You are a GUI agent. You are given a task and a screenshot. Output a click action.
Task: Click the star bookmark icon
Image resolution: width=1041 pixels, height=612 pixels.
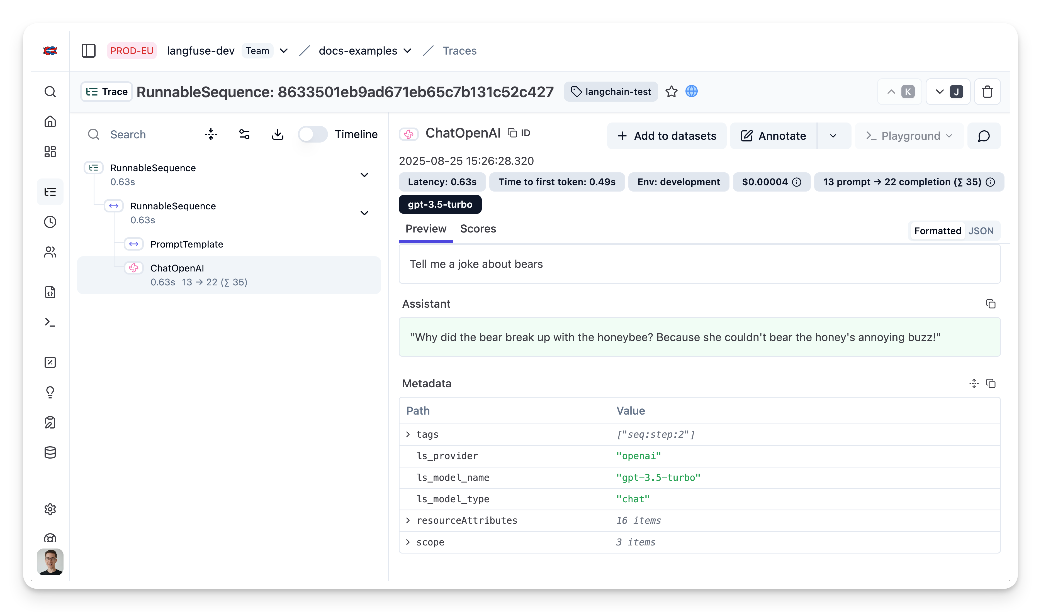click(x=671, y=92)
